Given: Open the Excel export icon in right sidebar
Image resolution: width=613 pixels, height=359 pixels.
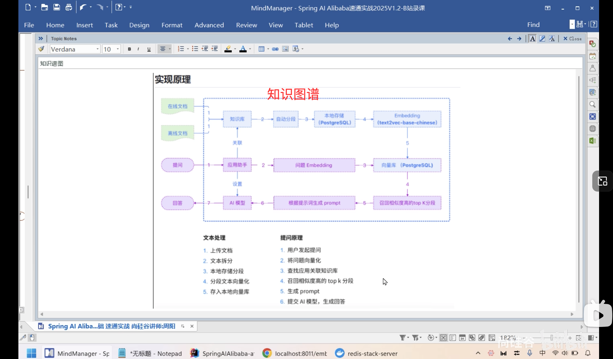Looking at the screenshot, I should click(x=593, y=141).
